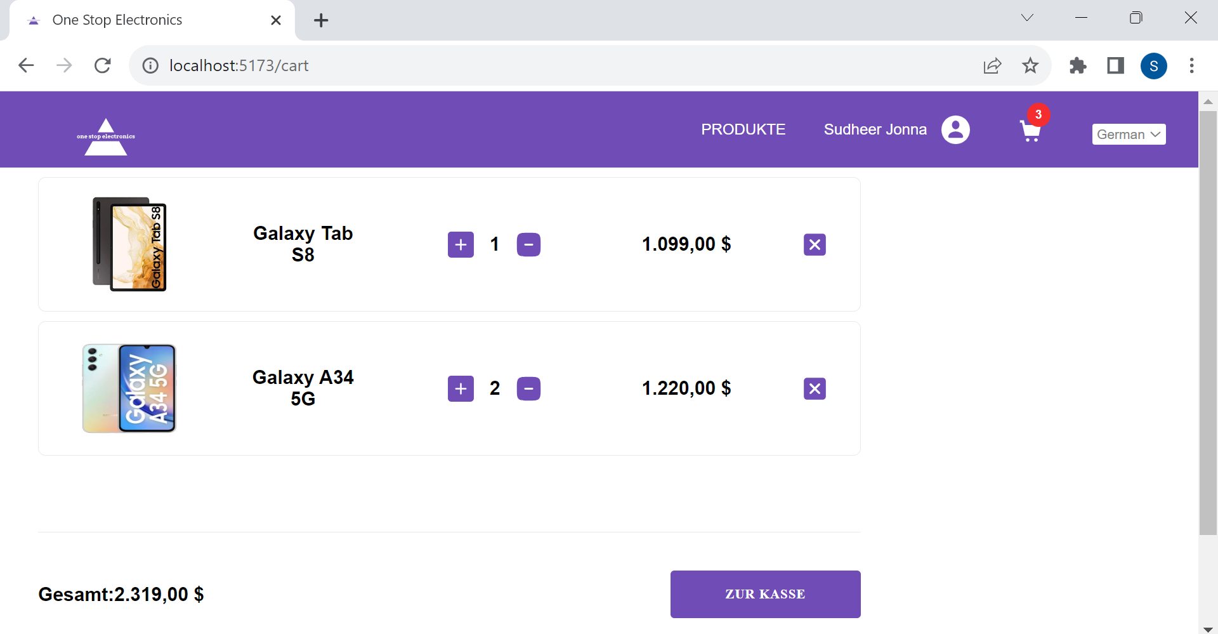Click the Galaxy Tab S8 product image

[x=129, y=244]
